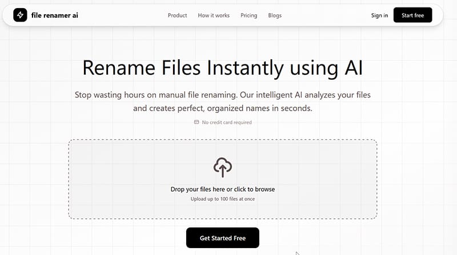Click the Sign in link
Screen dimensions: 457x255
pyautogui.click(x=379, y=15)
